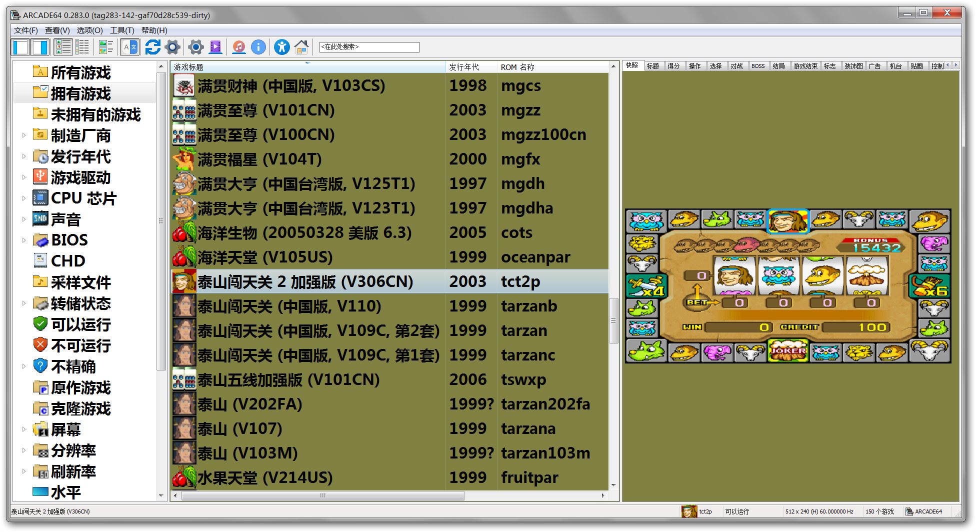The image size is (976, 532).
Task: Toggle the right picture panel button
Action: (x=40, y=47)
